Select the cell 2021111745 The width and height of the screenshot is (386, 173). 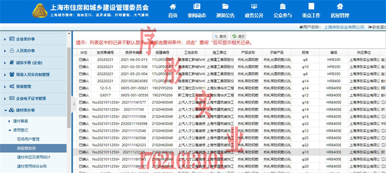pos(134,109)
